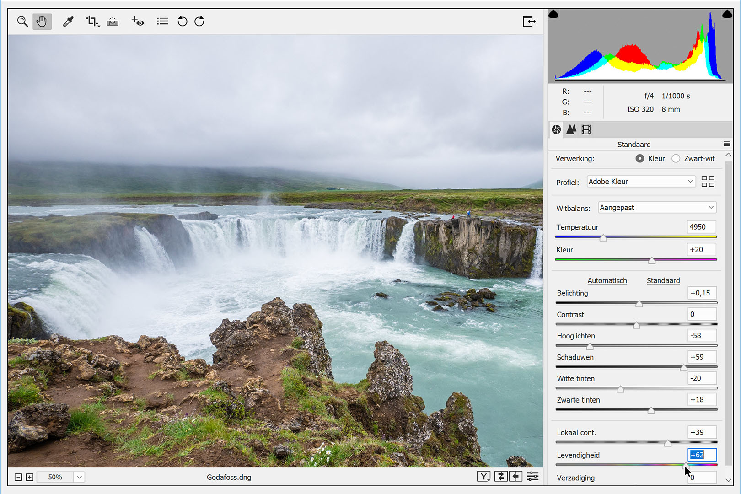Switch to the Detail tab
The image size is (741, 494).
(x=571, y=129)
